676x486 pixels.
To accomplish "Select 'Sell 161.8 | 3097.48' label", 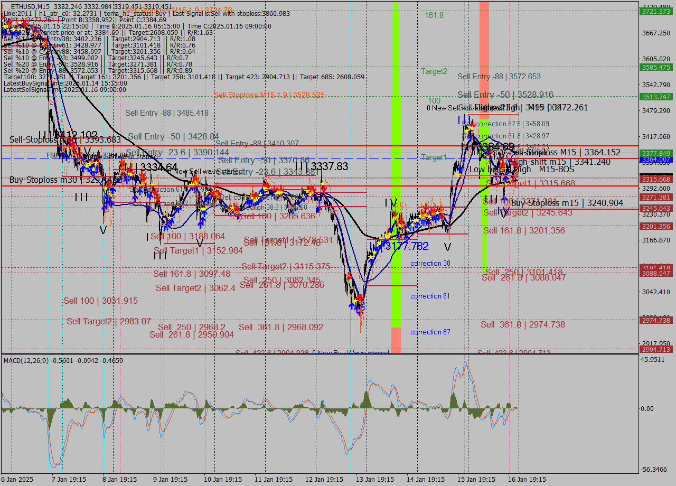I will coord(192,274).
